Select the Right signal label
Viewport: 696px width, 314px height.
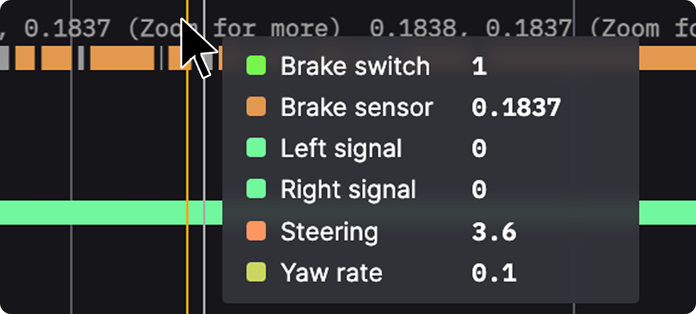coord(348,190)
